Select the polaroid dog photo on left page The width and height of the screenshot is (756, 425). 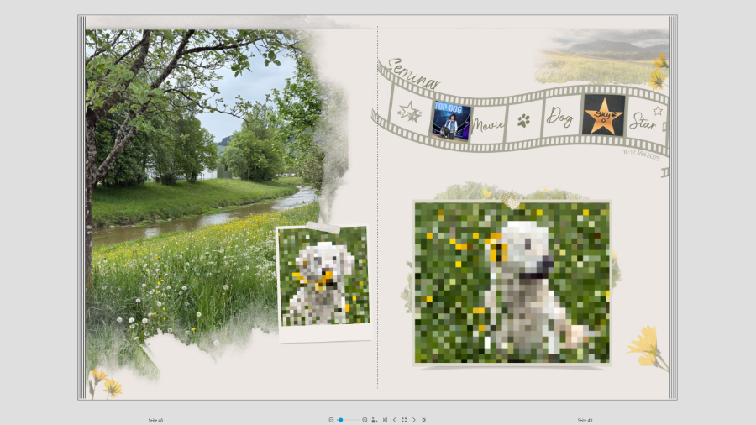[323, 275]
